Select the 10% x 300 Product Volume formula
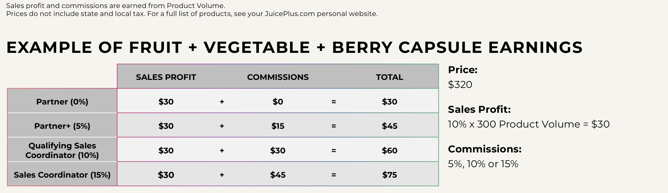668x193 pixels. (x=528, y=124)
